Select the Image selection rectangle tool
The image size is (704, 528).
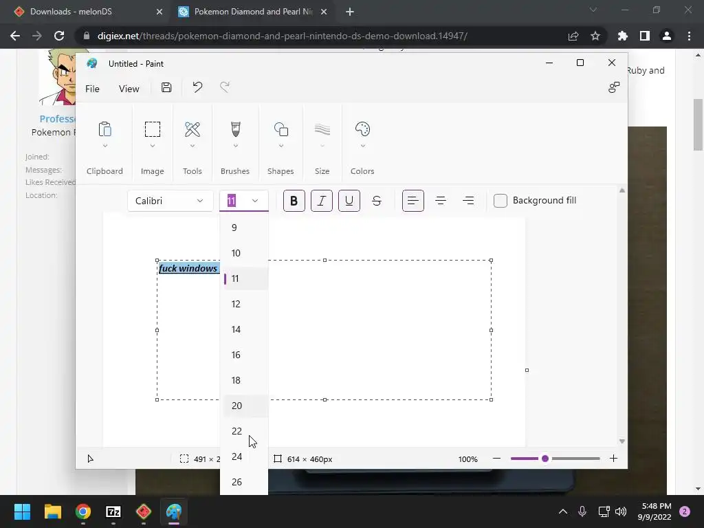(x=152, y=129)
